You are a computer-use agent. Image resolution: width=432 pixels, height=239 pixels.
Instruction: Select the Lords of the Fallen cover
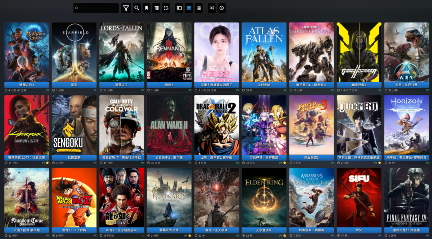[122, 52]
